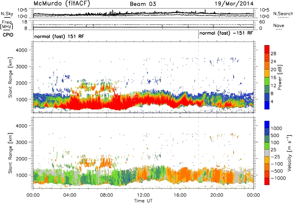Click the 4000 tick on power panel
The height and width of the screenshot is (203, 293).
21,50
